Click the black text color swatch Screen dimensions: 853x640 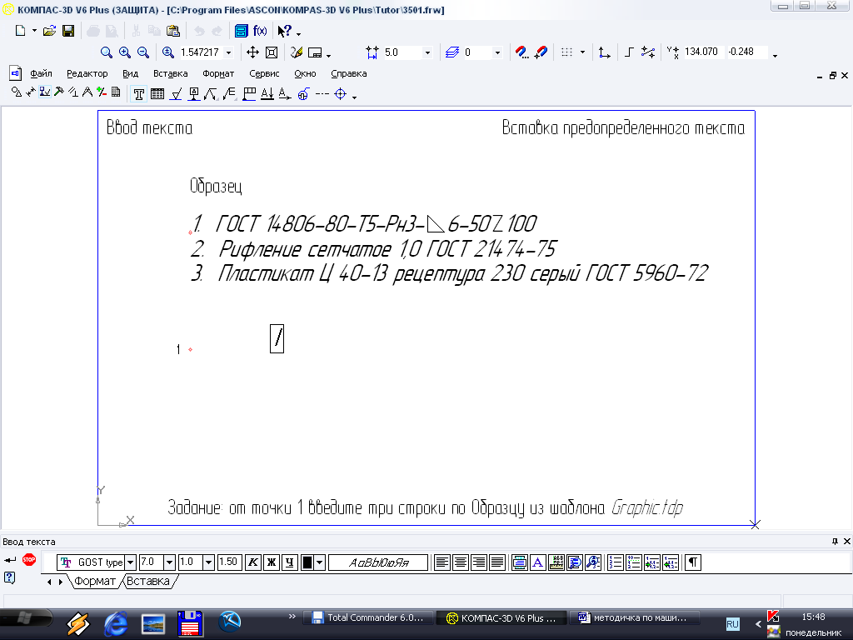click(307, 562)
